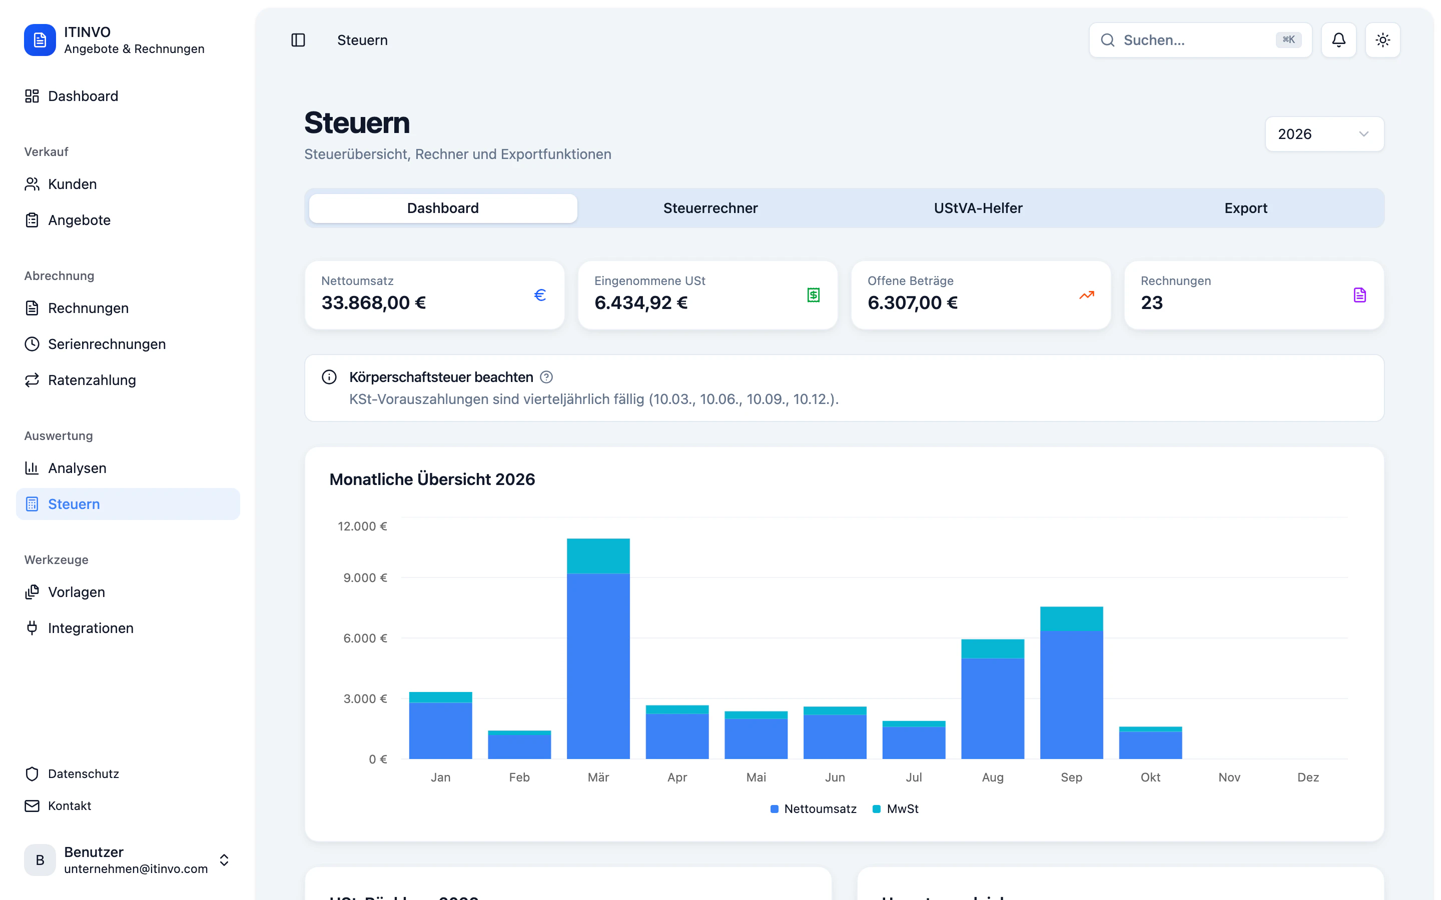This screenshot has height=900, width=1441.
Task: Click the Kontakt envelope icon
Action: coord(32,805)
